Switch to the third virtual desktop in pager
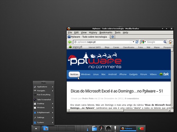177x132 pixels. pyautogui.click(x=62, y=128)
